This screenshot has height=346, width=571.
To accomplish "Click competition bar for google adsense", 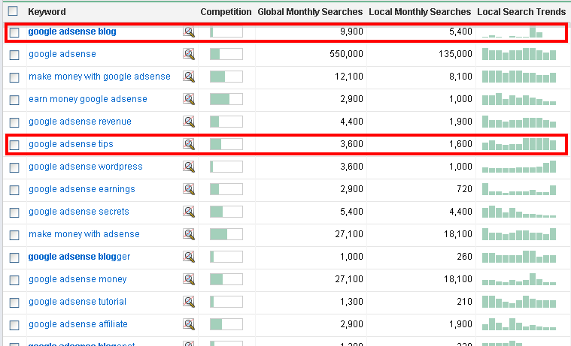I will (226, 54).
